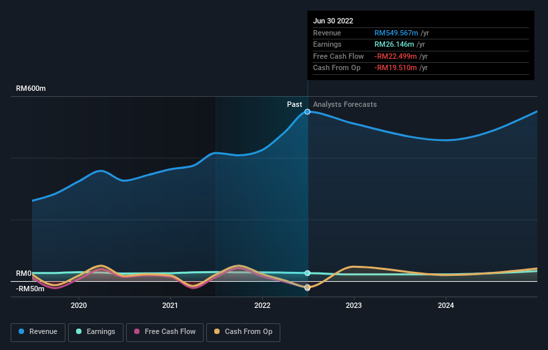Click the Revenue row label in tooltip
Viewport: 548px width, 350px height.
point(327,33)
